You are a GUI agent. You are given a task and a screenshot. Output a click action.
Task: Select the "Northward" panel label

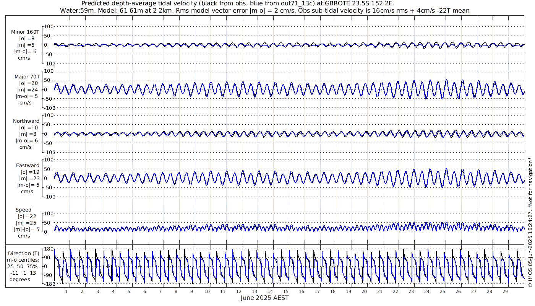(26, 121)
